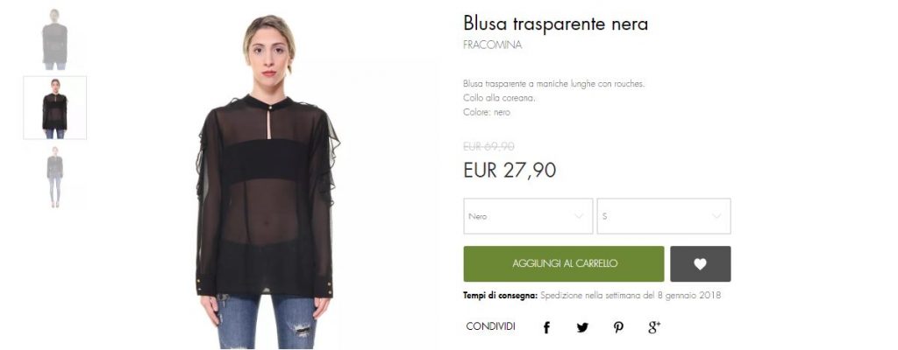This screenshot has height=350, width=898.
Task: View the back-view thumbnail at top
Action: [x=54, y=38]
